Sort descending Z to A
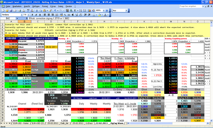The image size is (213, 128). point(85,11)
